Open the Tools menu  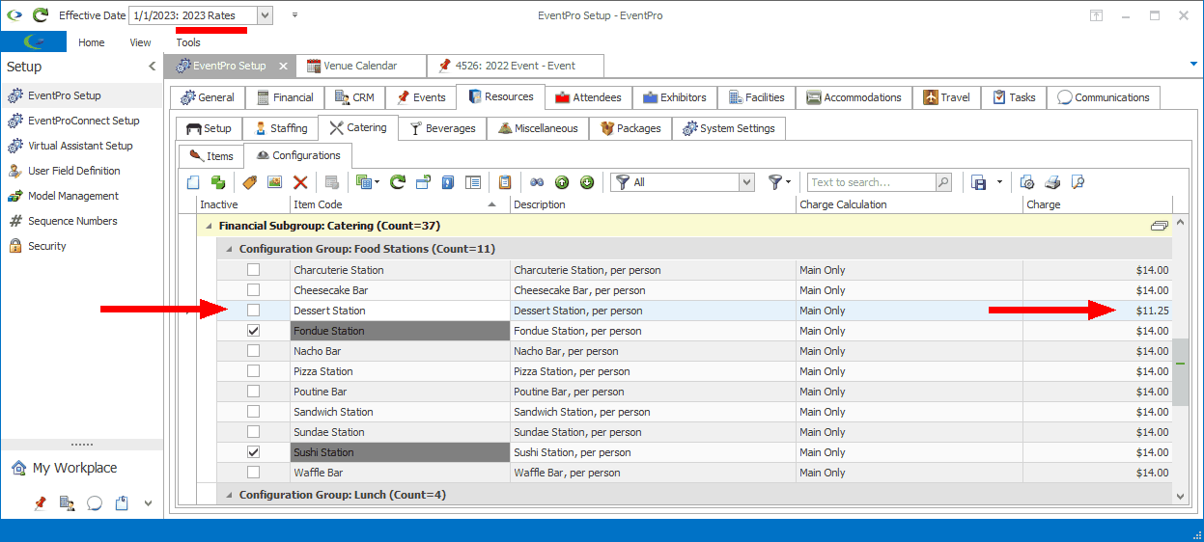pos(188,42)
